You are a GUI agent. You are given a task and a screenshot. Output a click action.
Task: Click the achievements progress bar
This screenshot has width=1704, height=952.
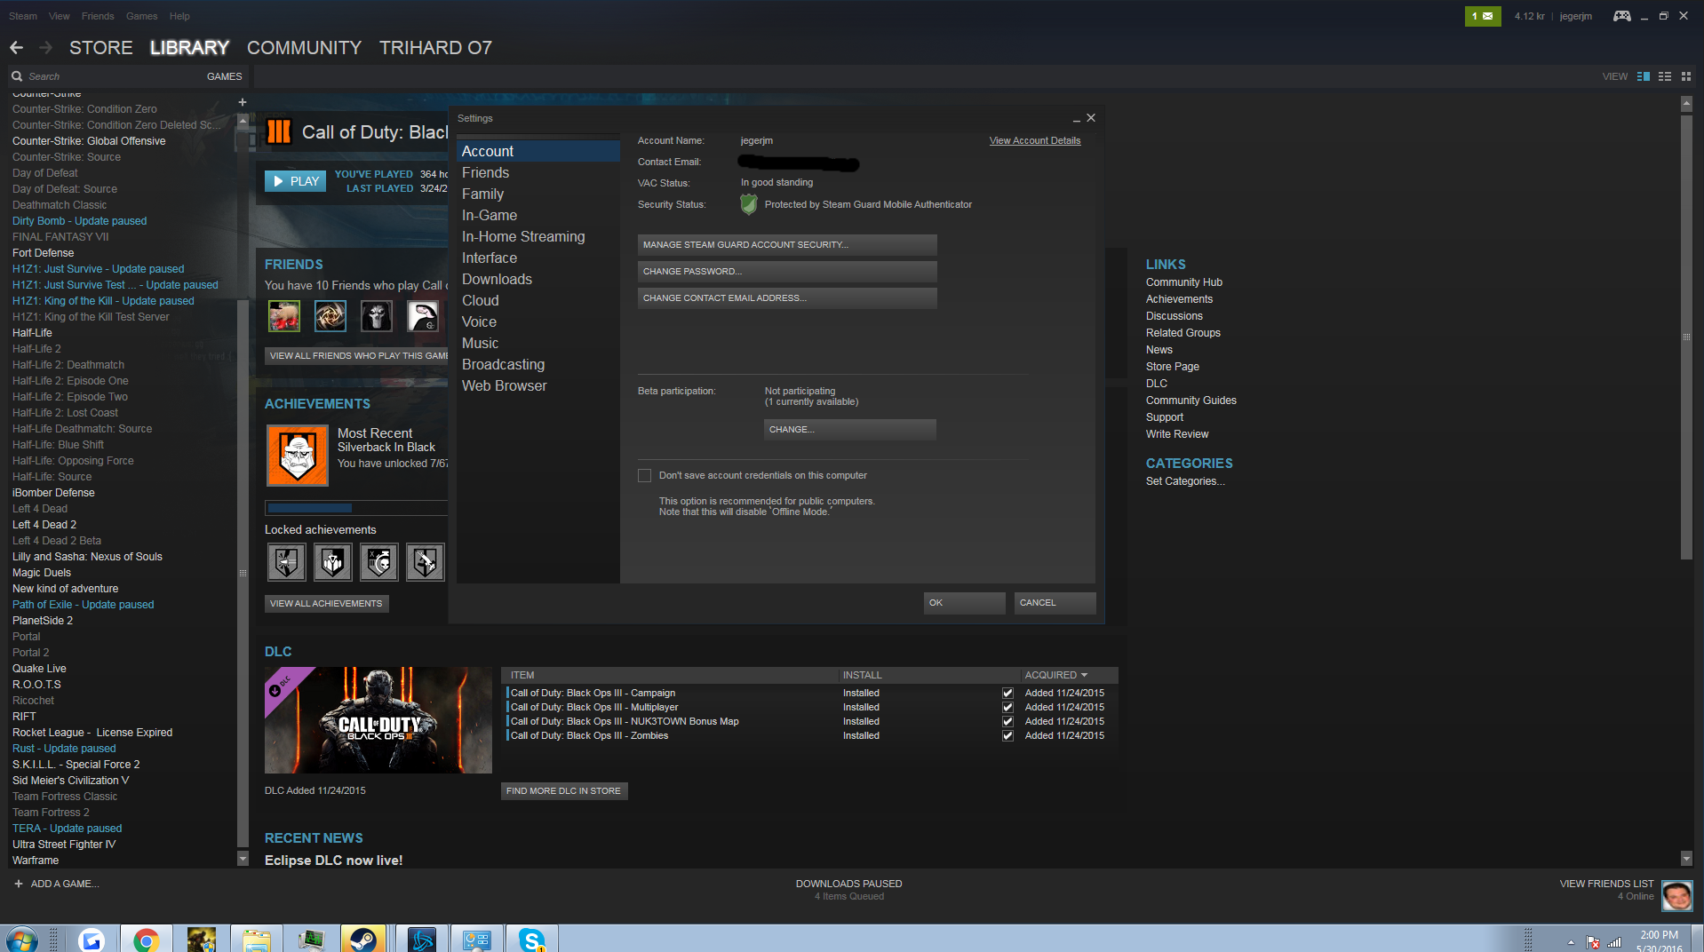[356, 508]
